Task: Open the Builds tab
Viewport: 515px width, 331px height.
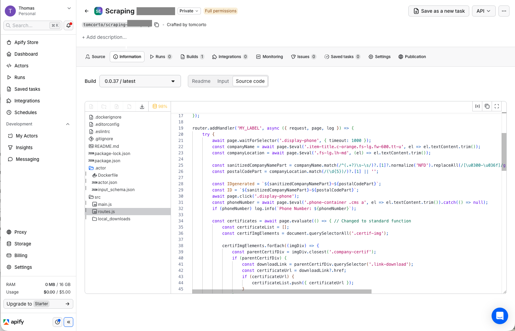Action: pyautogui.click(x=192, y=57)
